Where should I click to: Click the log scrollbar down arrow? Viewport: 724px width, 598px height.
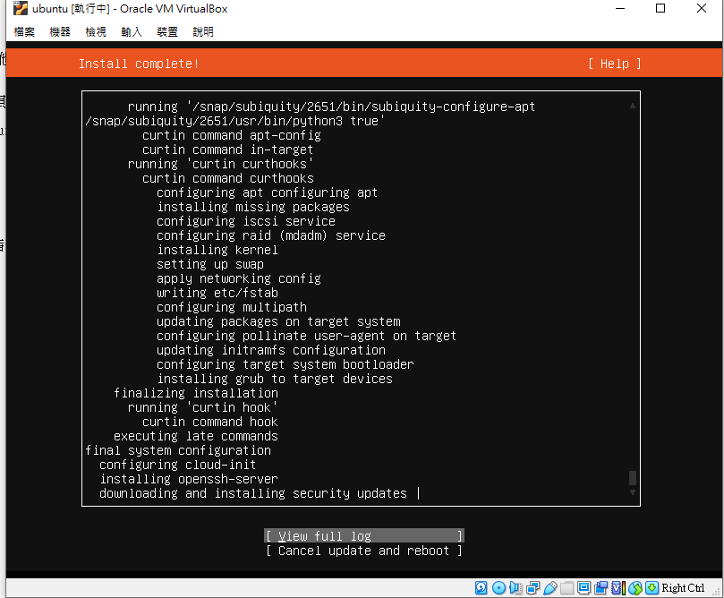(x=633, y=492)
